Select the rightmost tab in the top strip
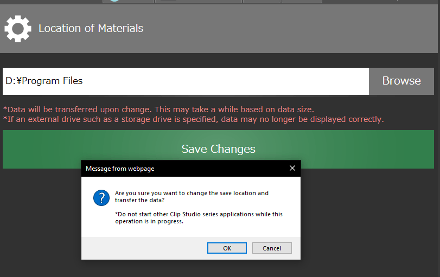Image resolution: width=440 pixels, height=277 pixels. pyautogui.click(x=301, y=1)
